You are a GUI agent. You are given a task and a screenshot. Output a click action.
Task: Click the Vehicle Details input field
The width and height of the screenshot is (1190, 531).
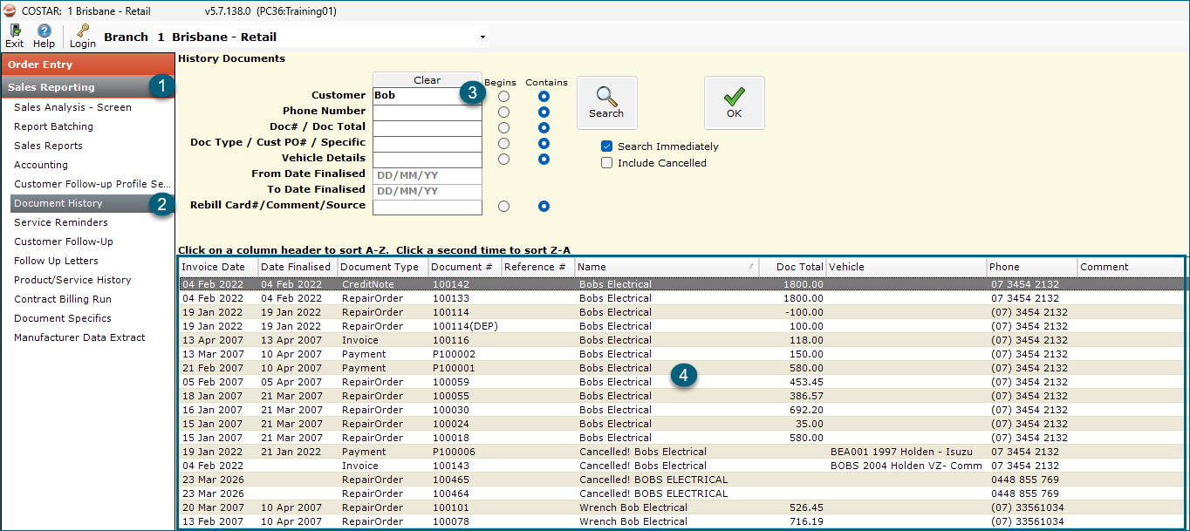click(x=427, y=159)
